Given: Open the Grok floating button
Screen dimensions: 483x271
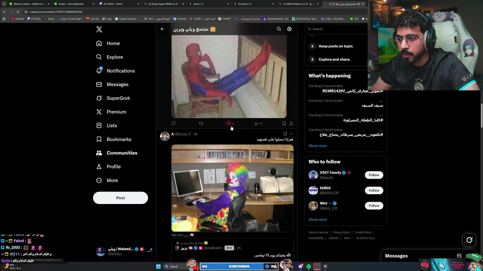Looking at the screenshot, I should [469, 240].
